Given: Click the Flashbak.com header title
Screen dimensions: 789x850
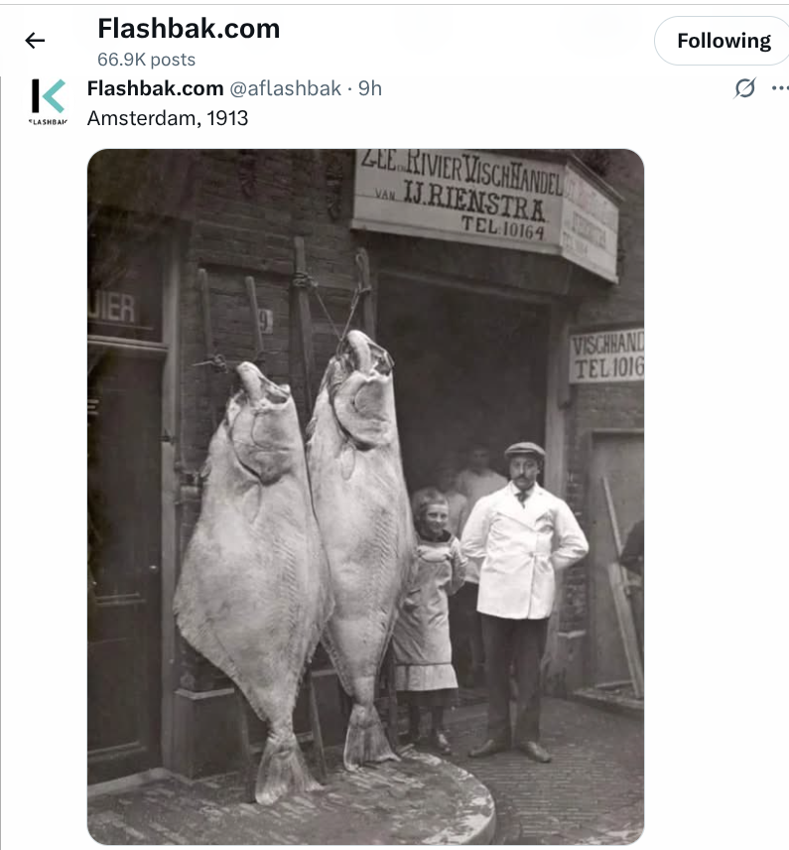Looking at the screenshot, I should [189, 28].
